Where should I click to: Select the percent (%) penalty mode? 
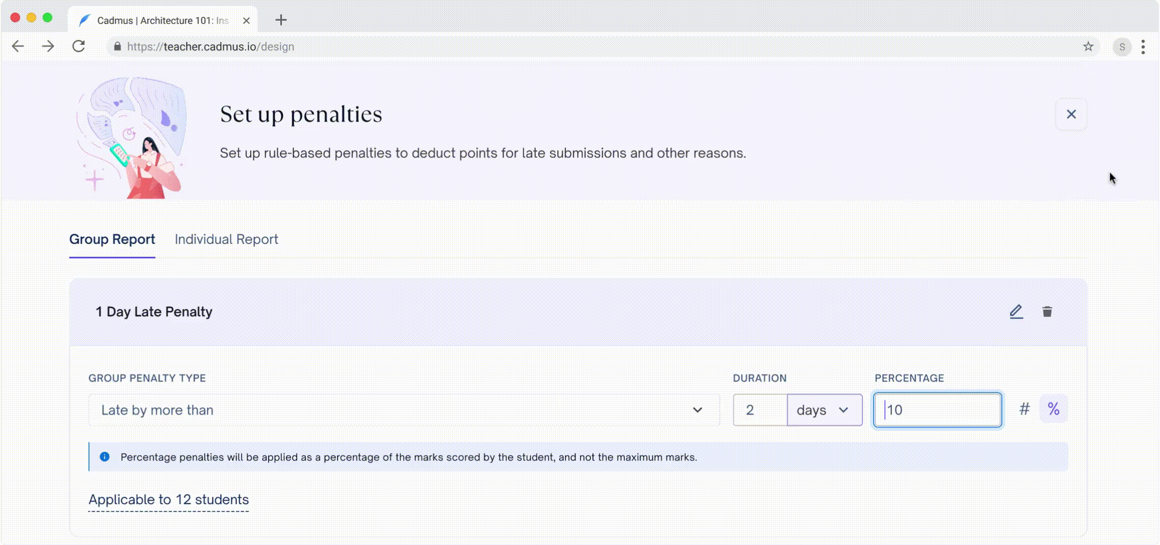(x=1053, y=409)
